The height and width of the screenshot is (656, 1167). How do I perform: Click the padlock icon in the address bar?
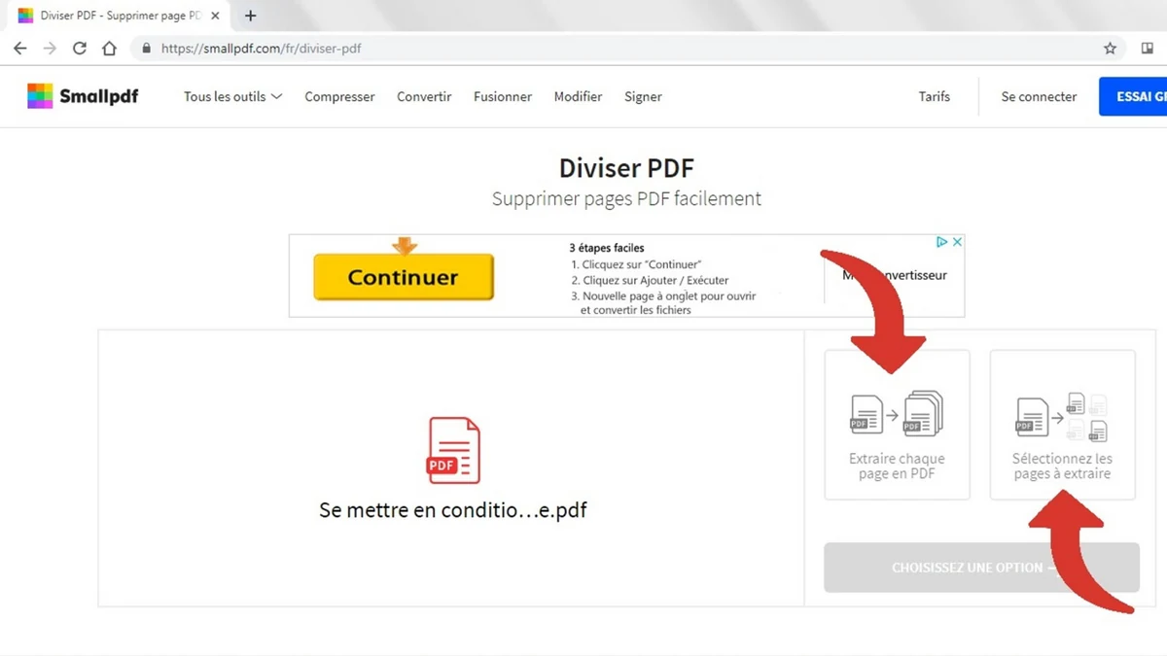point(146,47)
